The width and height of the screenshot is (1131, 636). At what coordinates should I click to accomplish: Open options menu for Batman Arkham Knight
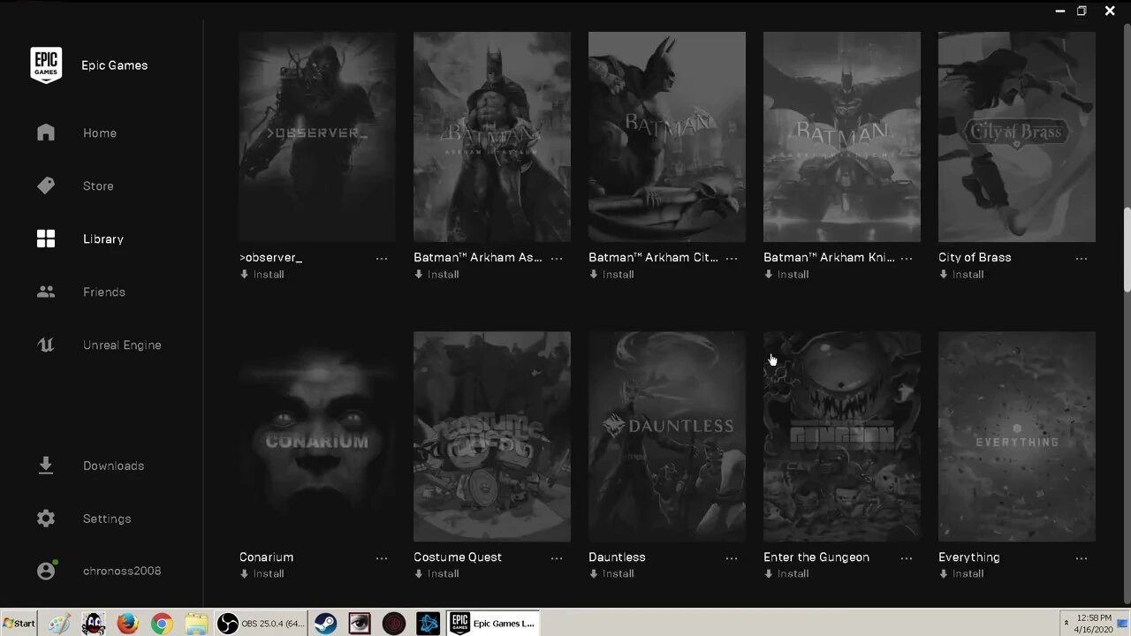click(907, 258)
